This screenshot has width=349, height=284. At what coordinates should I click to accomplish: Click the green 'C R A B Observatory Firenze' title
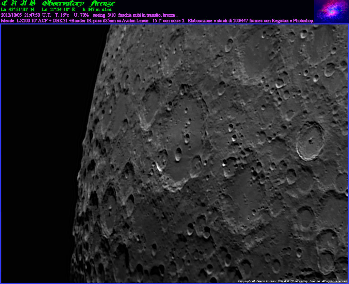[58, 4]
